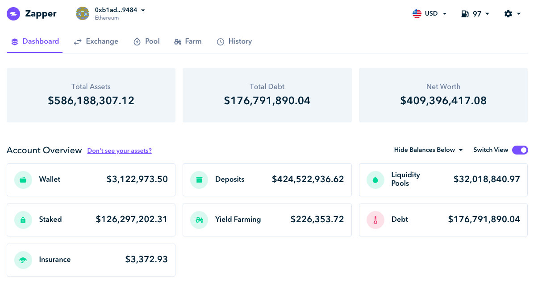The height and width of the screenshot is (289, 538).
Task: Go to the Farm tab
Action: 188,41
